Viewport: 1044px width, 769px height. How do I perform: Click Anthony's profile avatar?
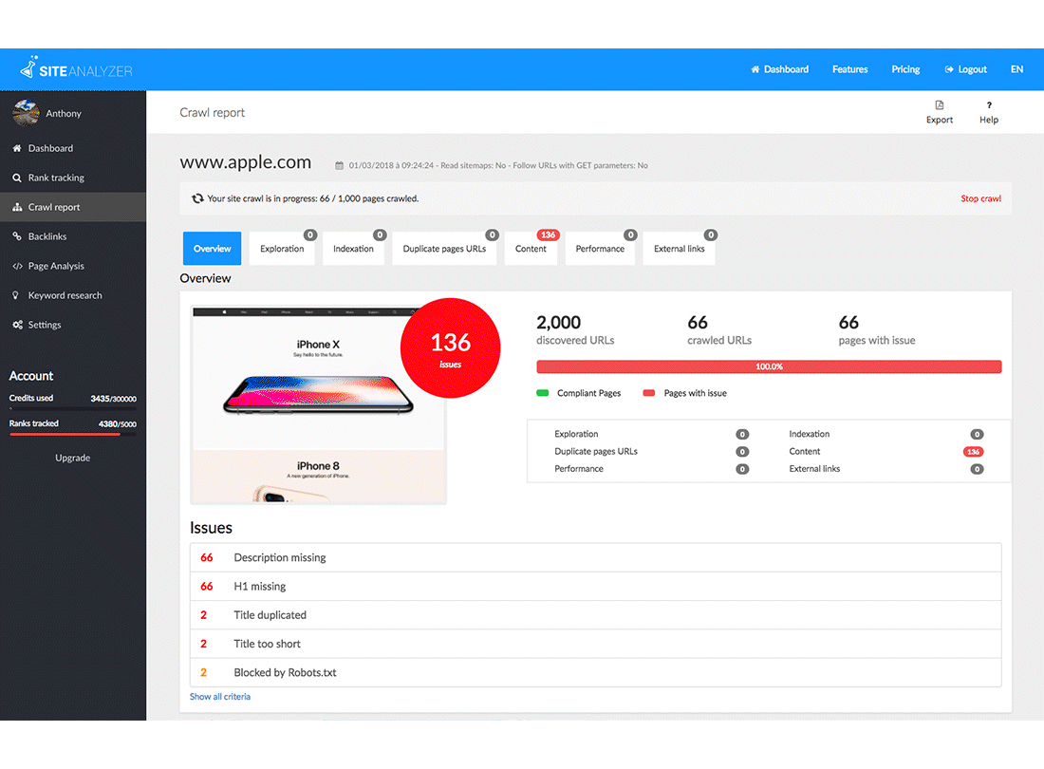[26, 113]
